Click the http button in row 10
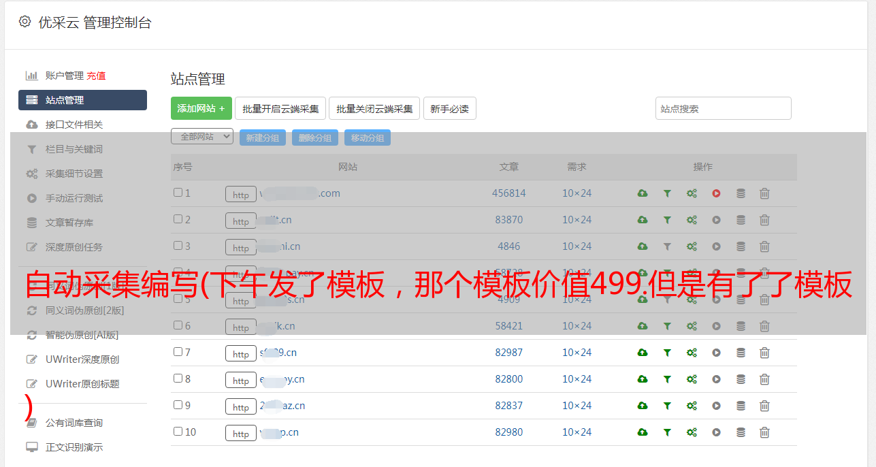Image resolution: width=876 pixels, height=467 pixels. click(241, 433)
